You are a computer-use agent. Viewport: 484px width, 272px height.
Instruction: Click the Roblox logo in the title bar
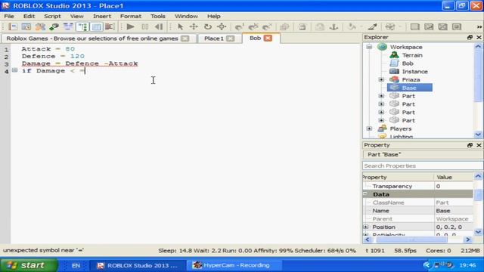tap(6, 5)
